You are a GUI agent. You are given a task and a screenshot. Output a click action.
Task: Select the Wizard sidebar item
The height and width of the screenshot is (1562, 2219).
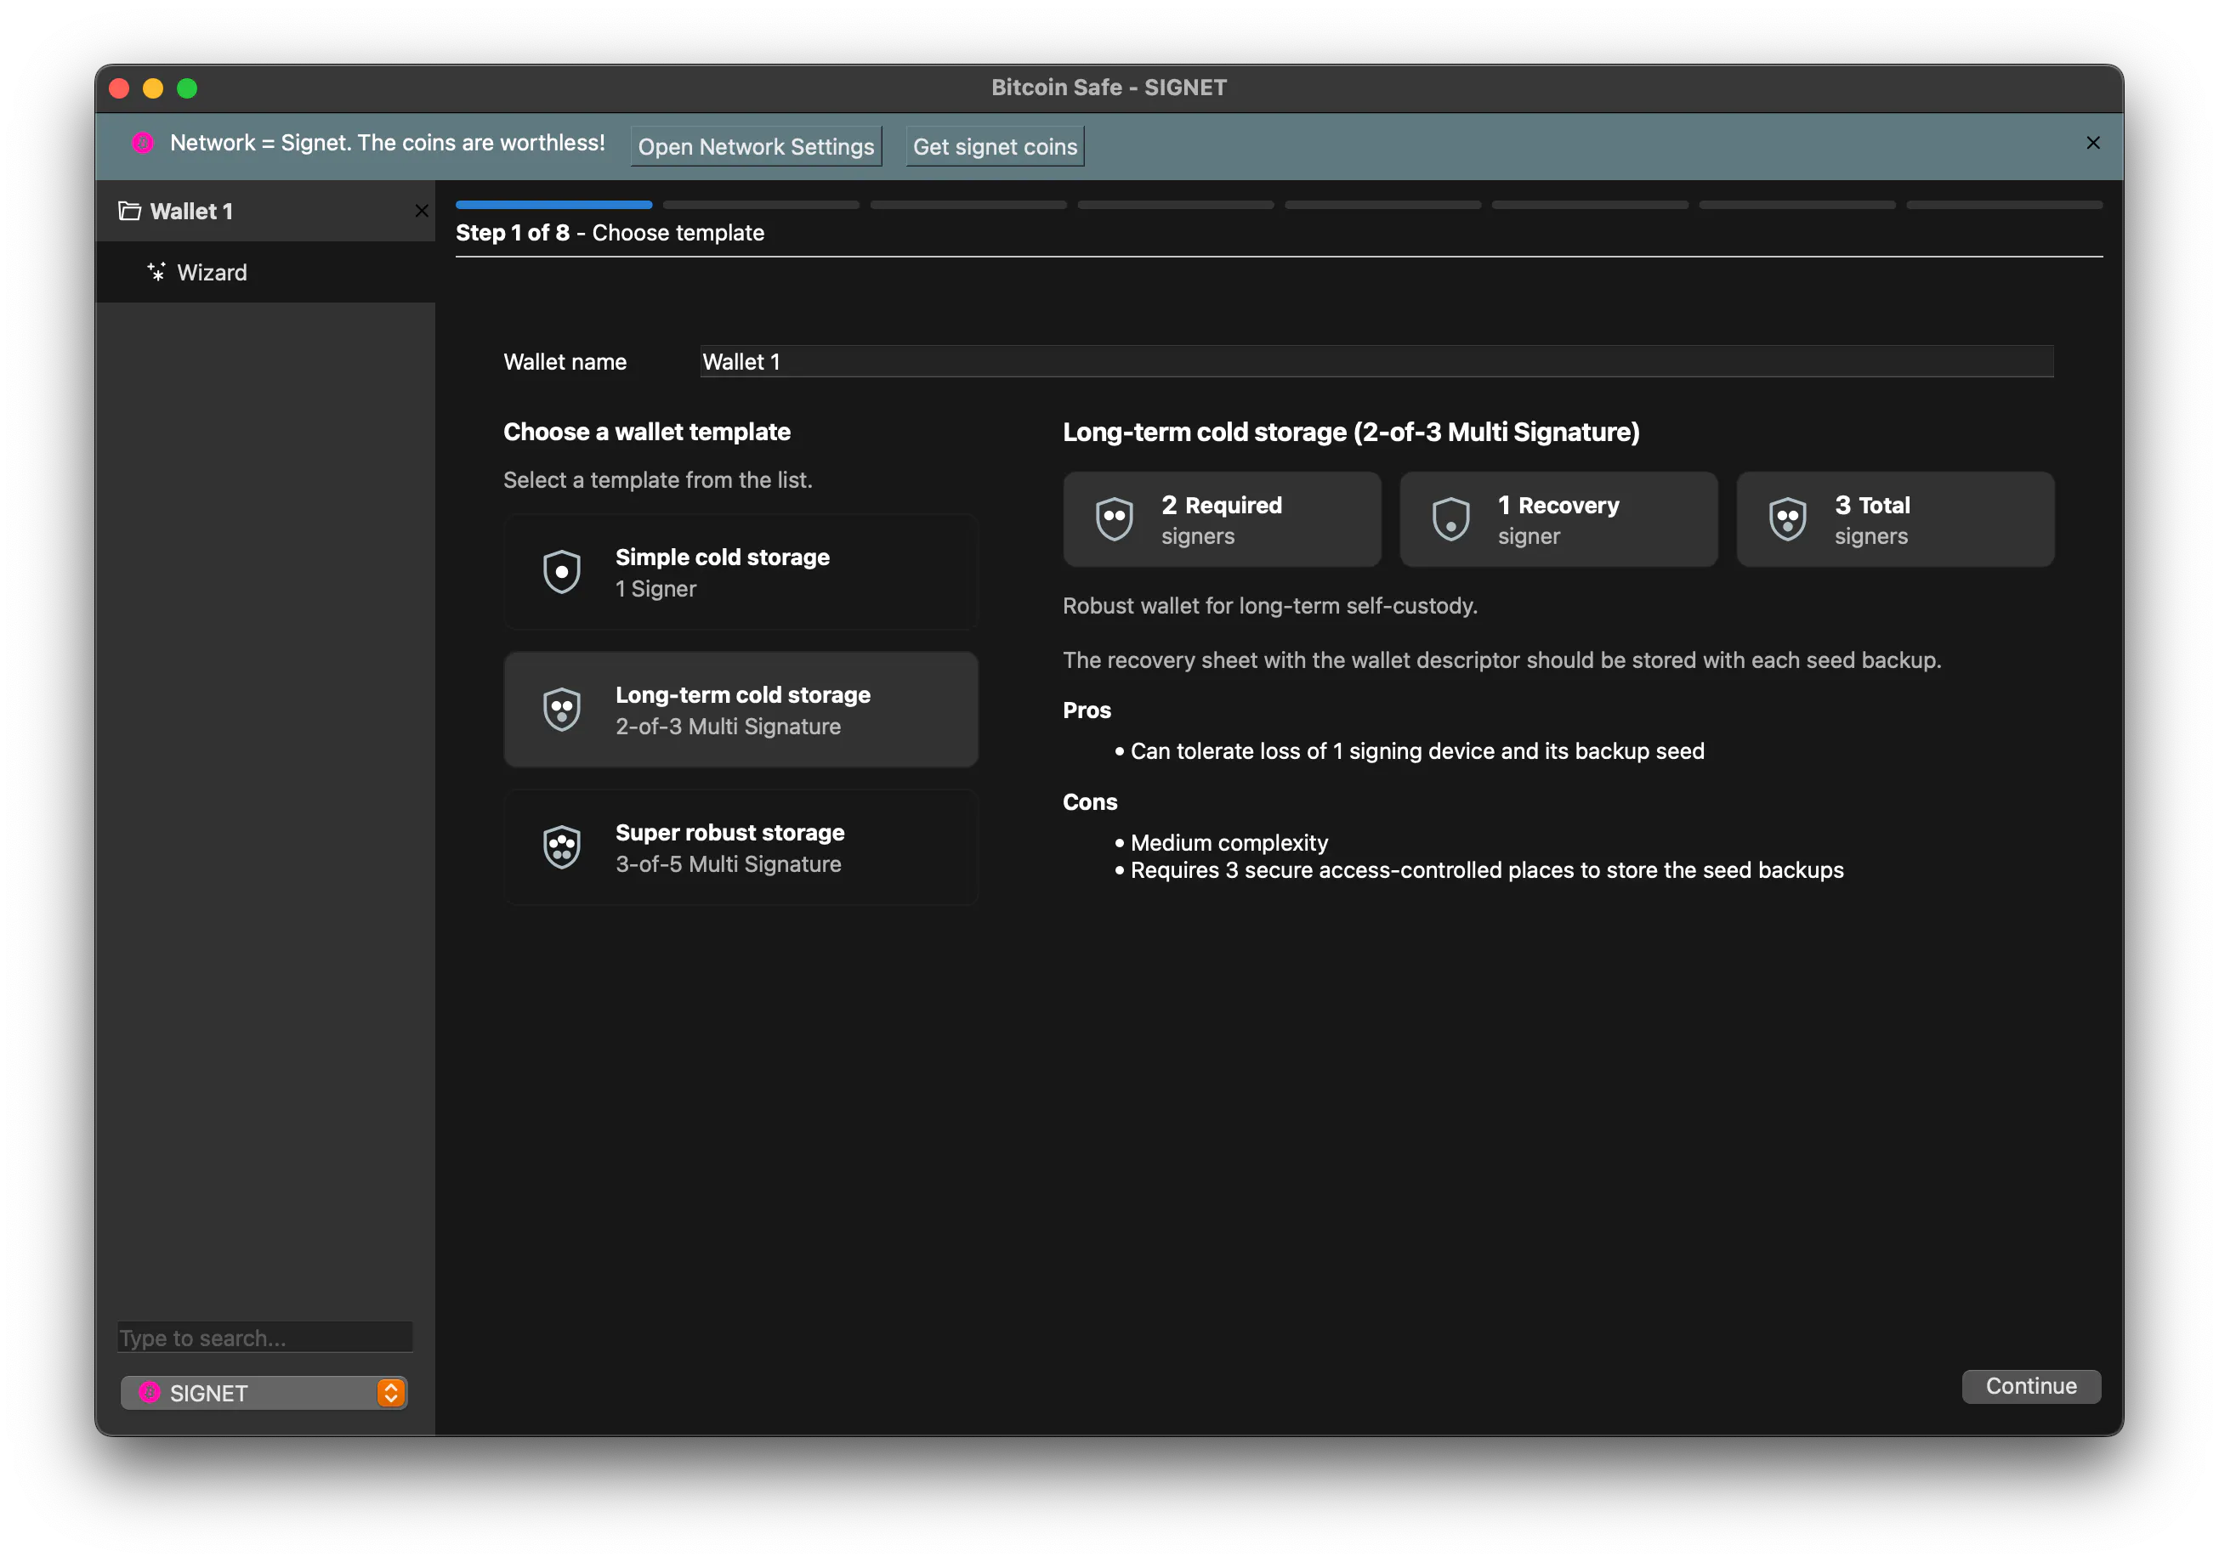264,273
